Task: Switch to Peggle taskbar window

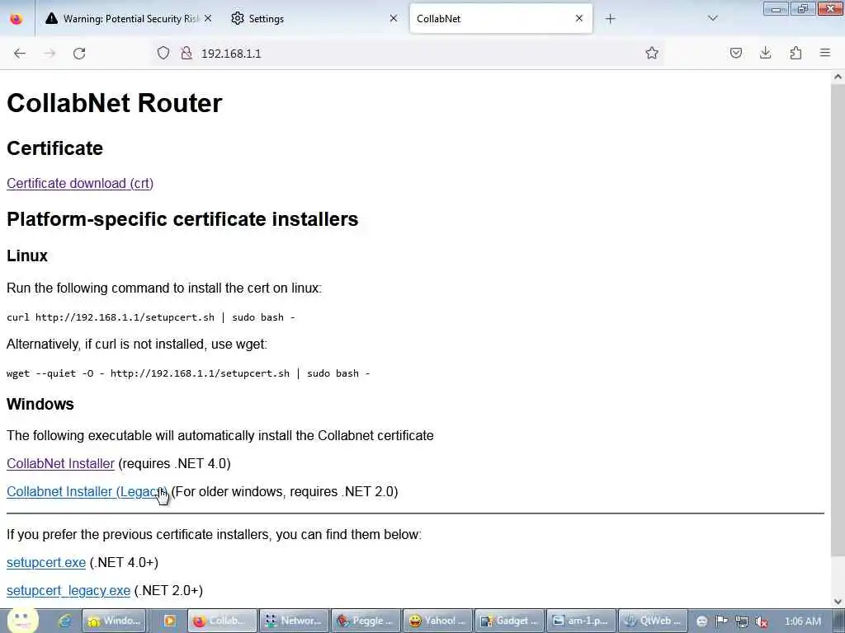Action: click(366, 621)
